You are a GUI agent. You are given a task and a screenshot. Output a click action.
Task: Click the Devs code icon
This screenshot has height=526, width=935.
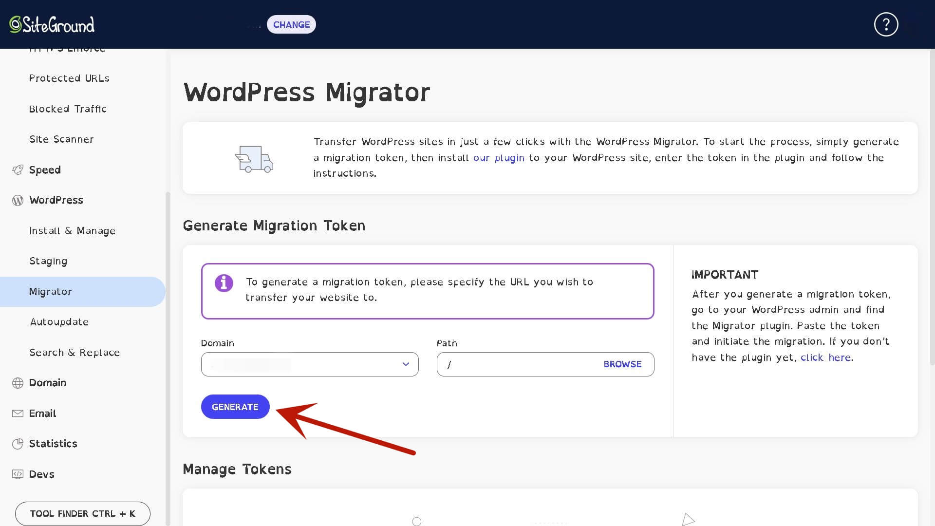pos(18,474)
